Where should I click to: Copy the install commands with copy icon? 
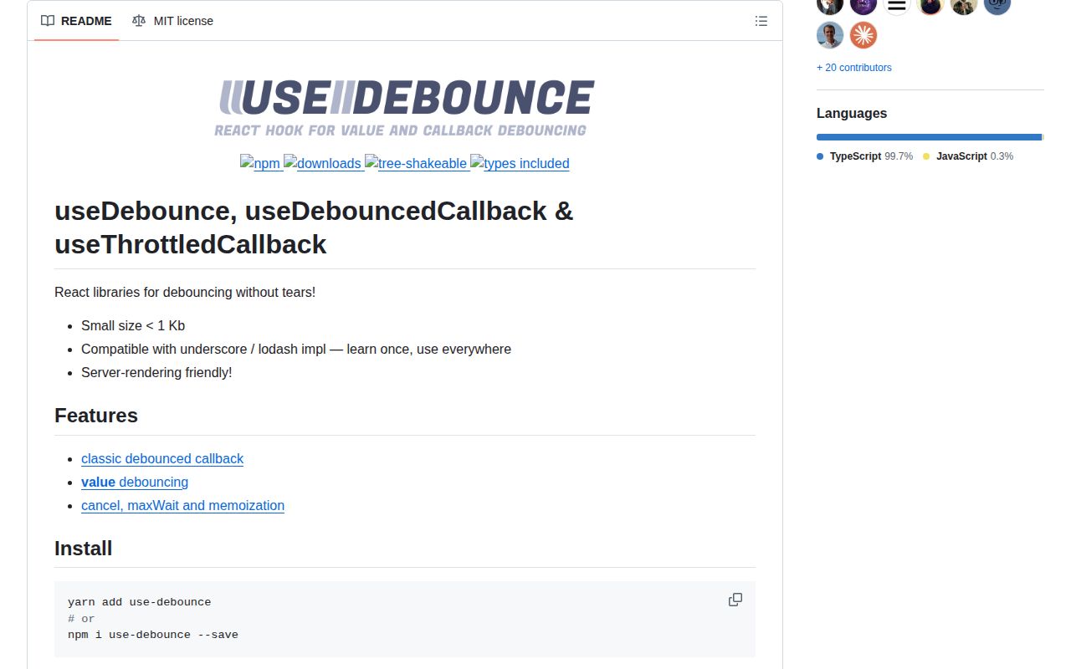click(x=735, y=600)
